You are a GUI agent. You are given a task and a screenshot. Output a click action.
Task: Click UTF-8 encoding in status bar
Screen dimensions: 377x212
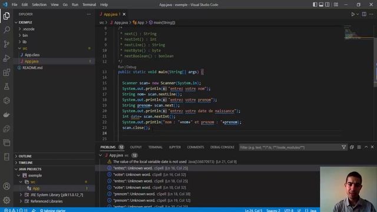tap(289, 210)
